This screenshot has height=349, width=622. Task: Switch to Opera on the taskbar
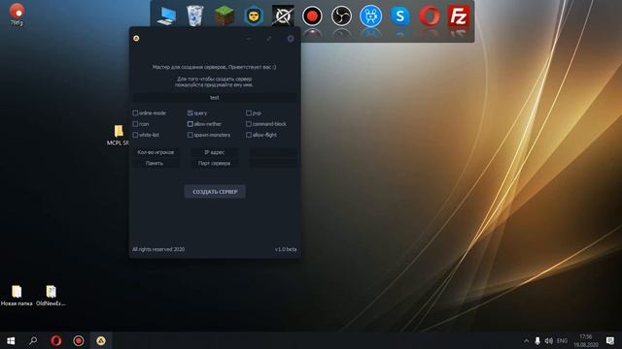tap(56, 340)
